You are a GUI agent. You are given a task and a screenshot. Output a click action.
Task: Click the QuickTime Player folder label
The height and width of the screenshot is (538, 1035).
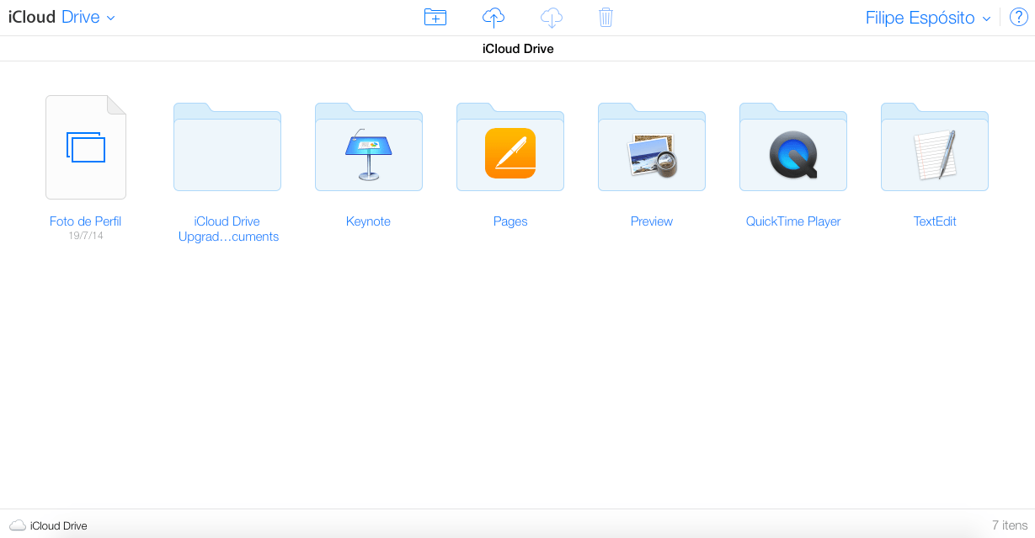coord(793,221)
